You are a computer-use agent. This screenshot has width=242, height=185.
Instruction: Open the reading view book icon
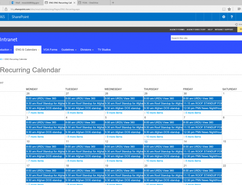(x=224, y=9)
